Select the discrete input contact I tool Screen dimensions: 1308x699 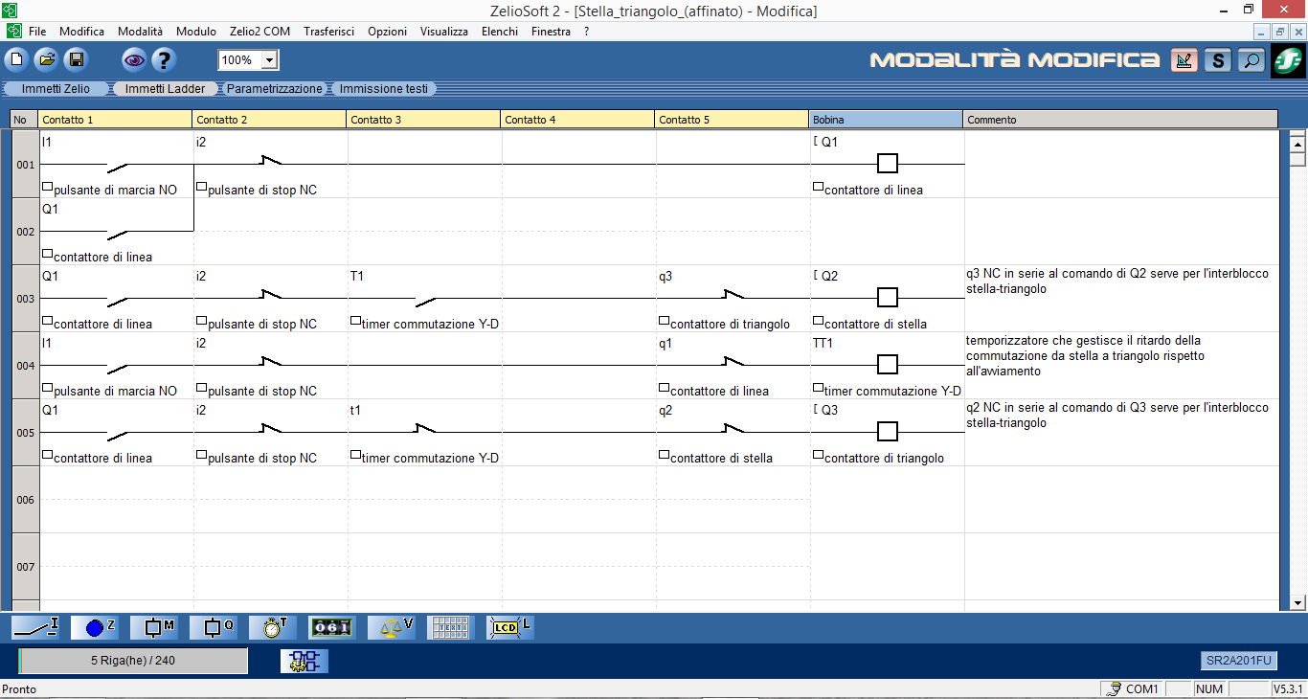[36, 627]
